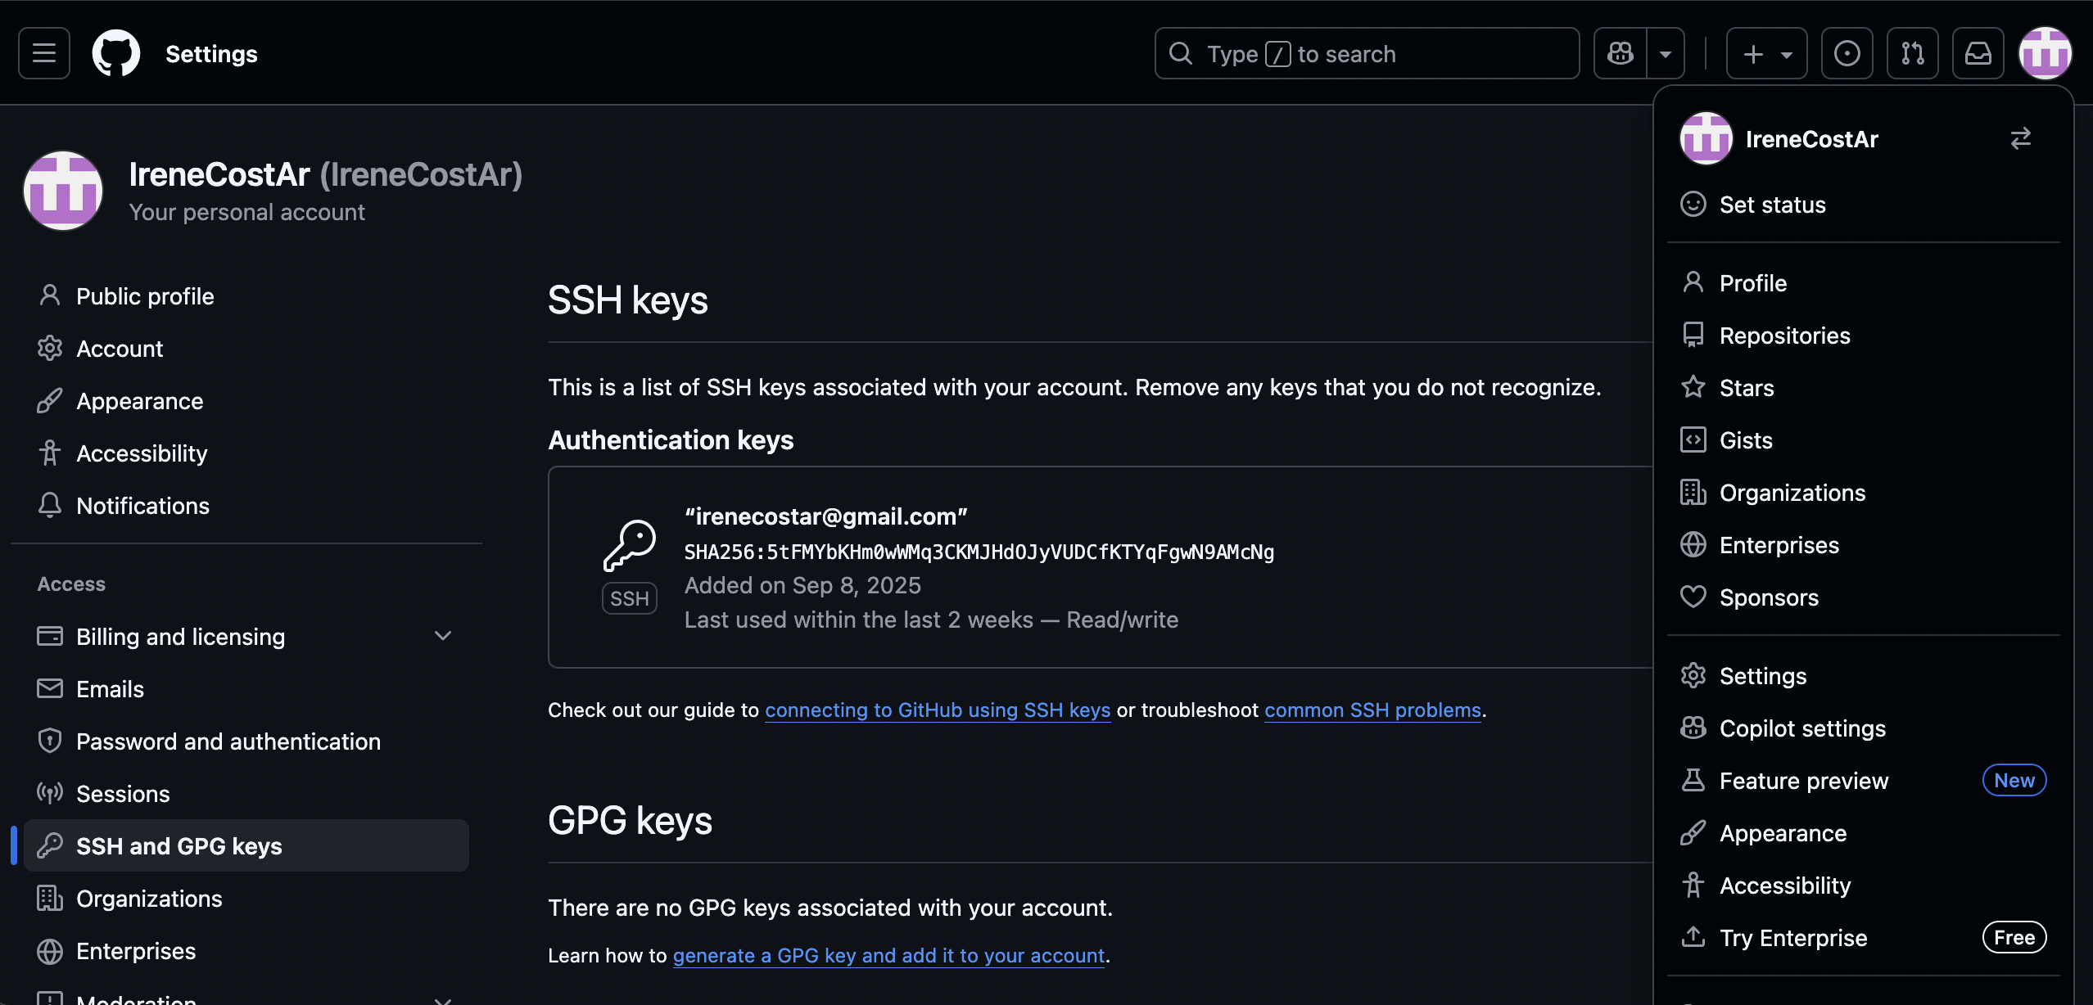
Task: Open connecting to GitHub using SSH keys link
Action: (x=938, y=710)
